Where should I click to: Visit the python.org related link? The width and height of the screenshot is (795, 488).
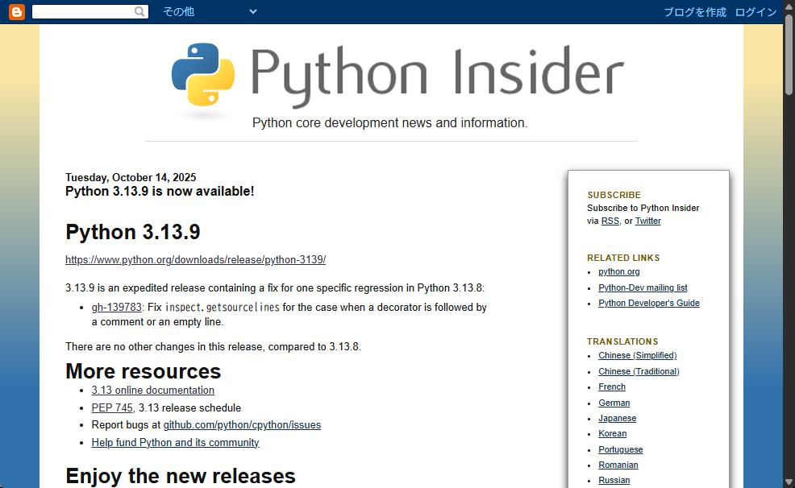pyautogui.click(x=618, y=271)
